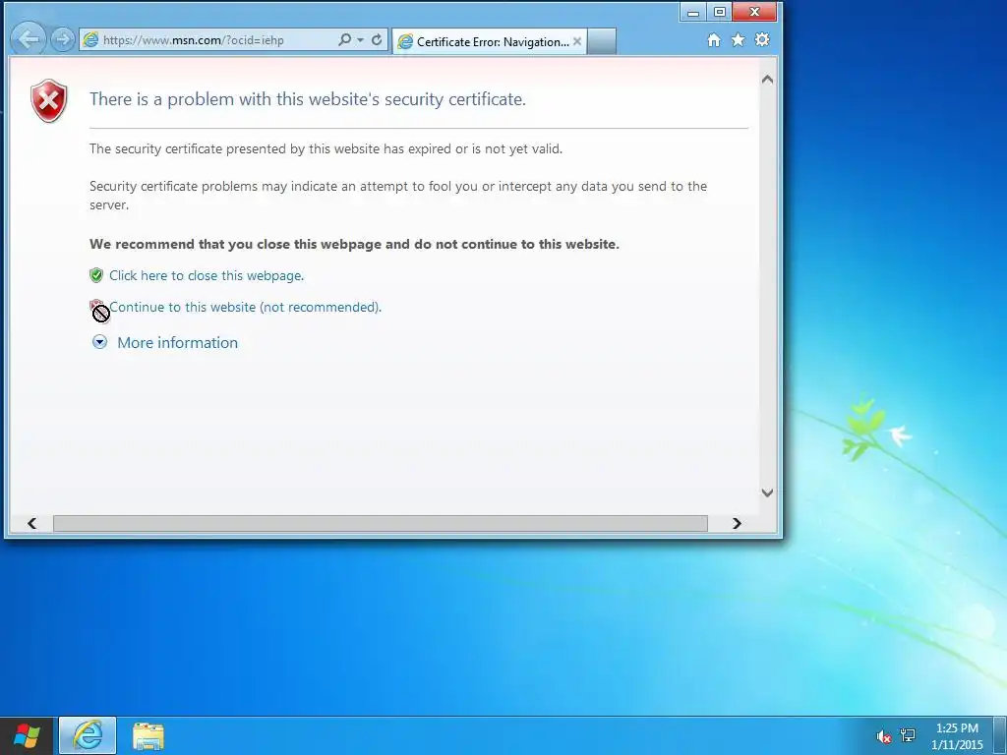Image resolution: width=1007 pixels, height=755 pixels.
Task: Click the taskbar clock showing 1:25 PM
Action: click(957, 736)
